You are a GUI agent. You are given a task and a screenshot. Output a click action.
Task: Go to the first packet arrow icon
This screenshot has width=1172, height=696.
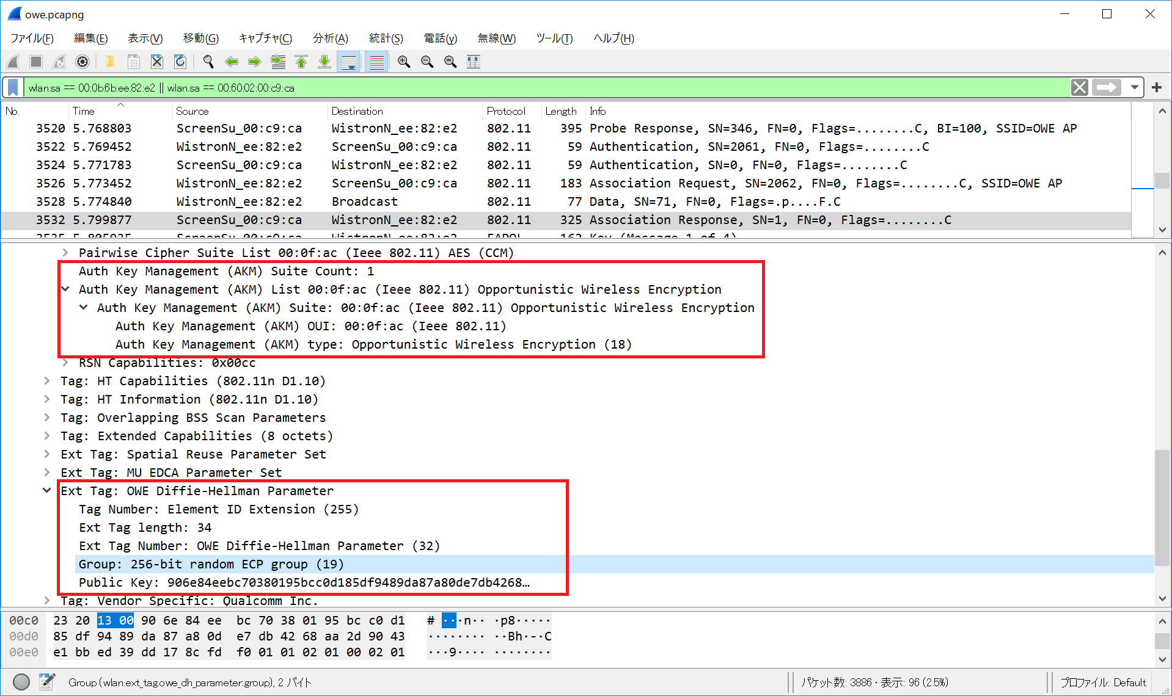301,62
